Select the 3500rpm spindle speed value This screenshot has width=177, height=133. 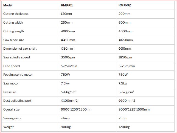pos(68,57)
